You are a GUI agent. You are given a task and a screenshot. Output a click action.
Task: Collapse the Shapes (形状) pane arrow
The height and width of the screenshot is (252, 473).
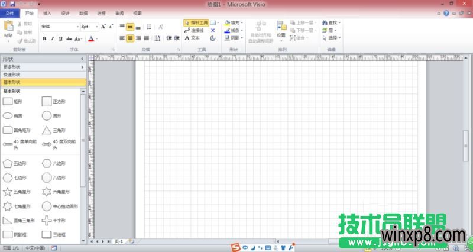pyautogui.click(x=82, y=59)
